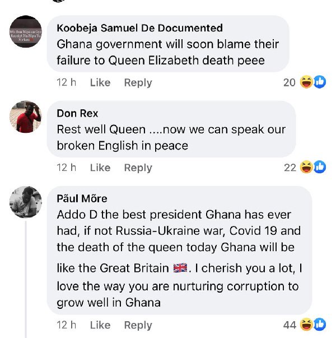Viewport: 336px width, 338px height.
Task: Reply to Don Rex's comment
Action: pyautogui.click(x=138, y=168)
